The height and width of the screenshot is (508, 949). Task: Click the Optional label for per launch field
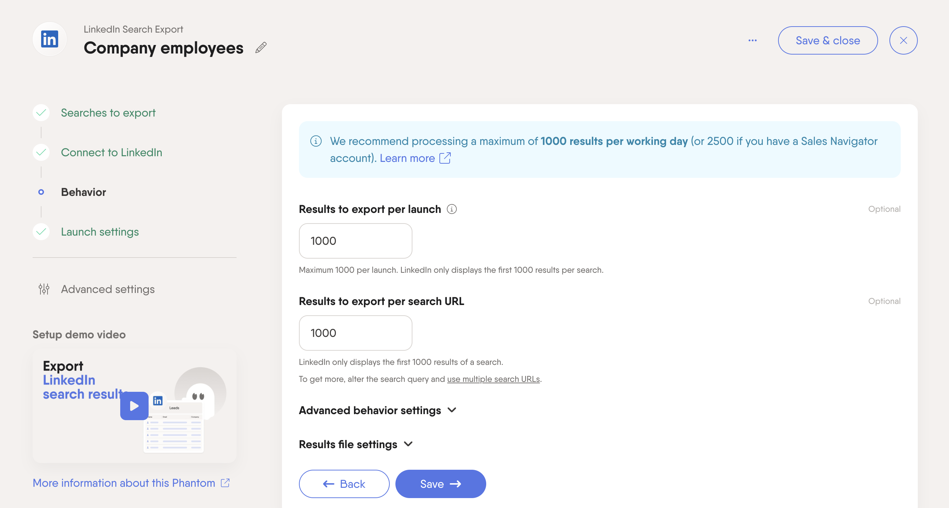coord(884,209)
